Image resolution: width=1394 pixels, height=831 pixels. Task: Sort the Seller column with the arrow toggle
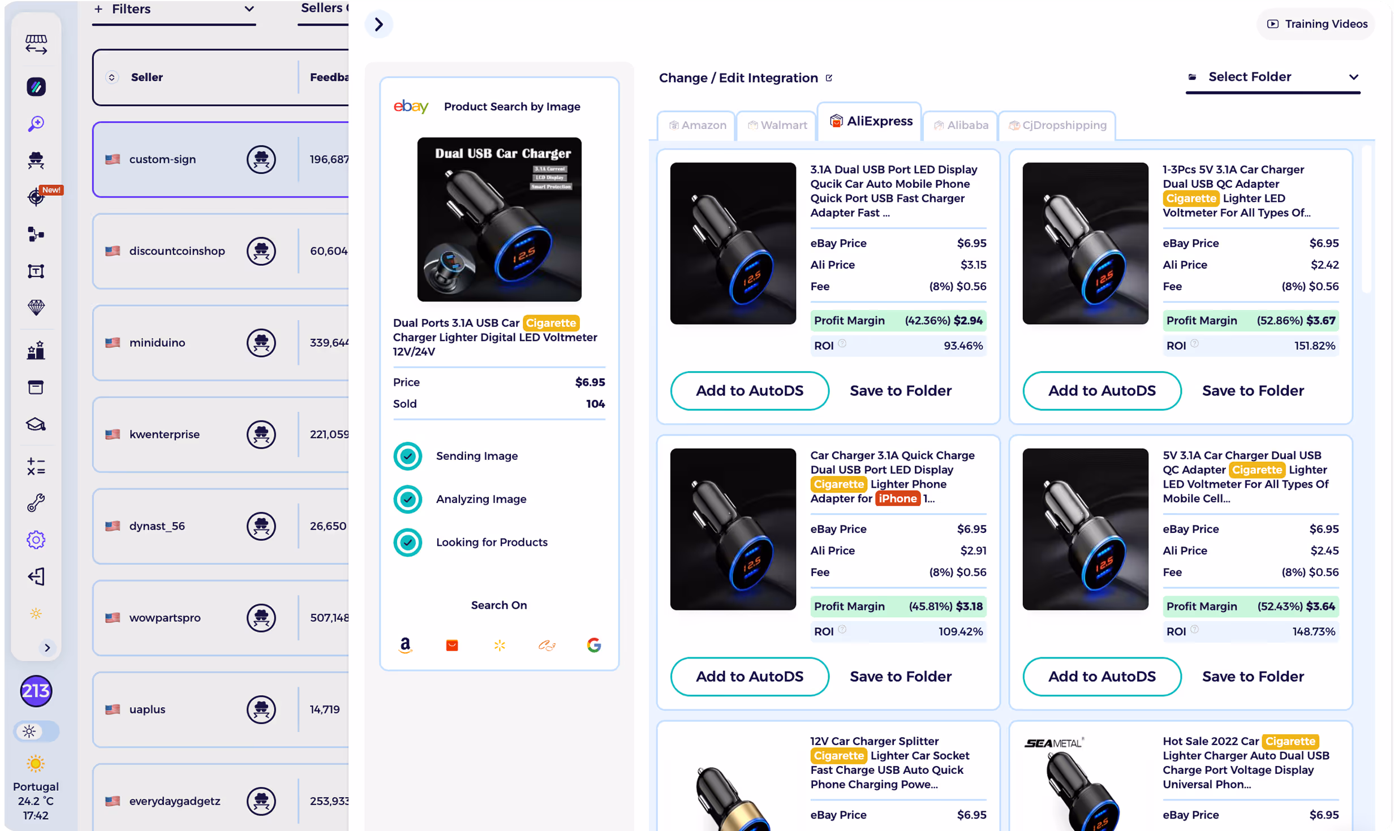pyautogui.click(x=111, y=77)
